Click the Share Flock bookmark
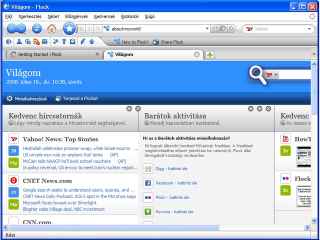 [168, 42]
